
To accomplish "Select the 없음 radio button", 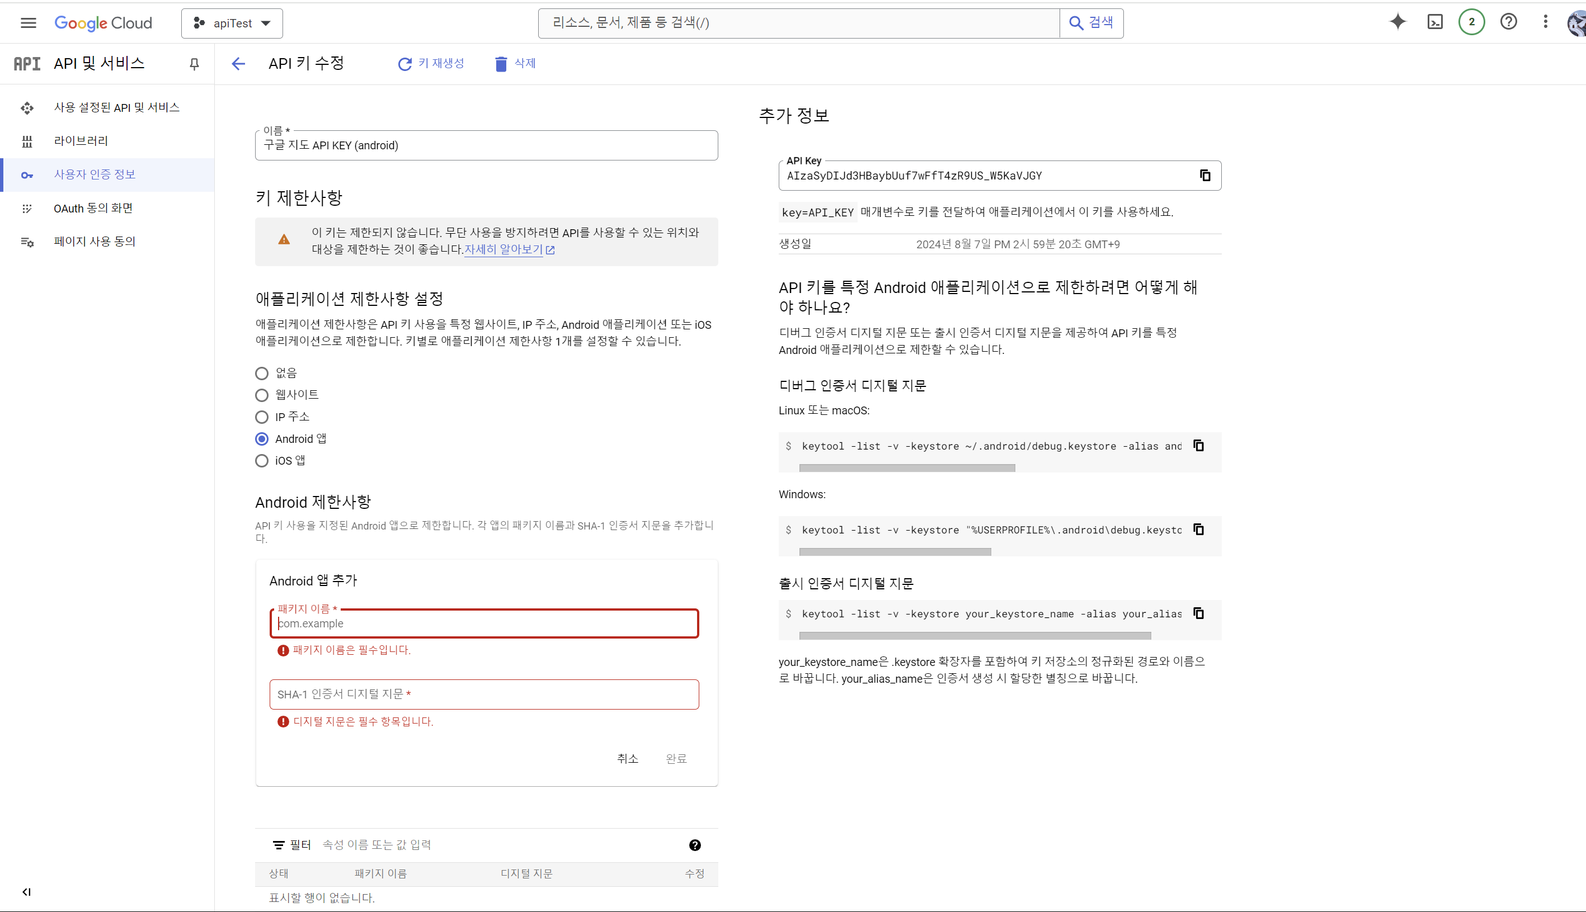I will point(262,374).
